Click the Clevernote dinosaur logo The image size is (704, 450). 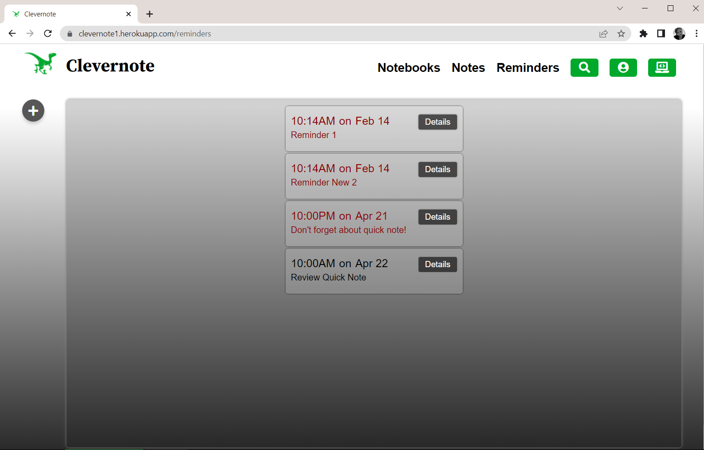[x=40, y=63]
